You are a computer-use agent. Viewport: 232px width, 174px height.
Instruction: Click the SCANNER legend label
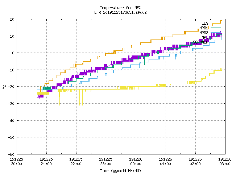(x=200, y=42)
